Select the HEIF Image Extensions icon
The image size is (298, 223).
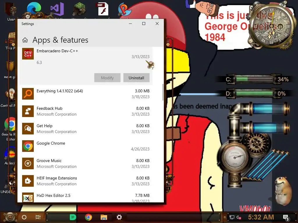pos(28,181)
